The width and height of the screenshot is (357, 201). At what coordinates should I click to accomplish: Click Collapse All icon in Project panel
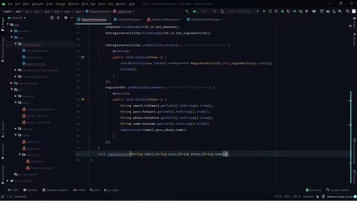(x=58, y=18)
